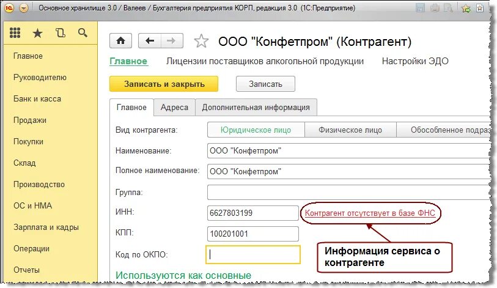Open Главное section in sidebar
The height and width of the screenshot is (288, 497).
tap(28, 56)
